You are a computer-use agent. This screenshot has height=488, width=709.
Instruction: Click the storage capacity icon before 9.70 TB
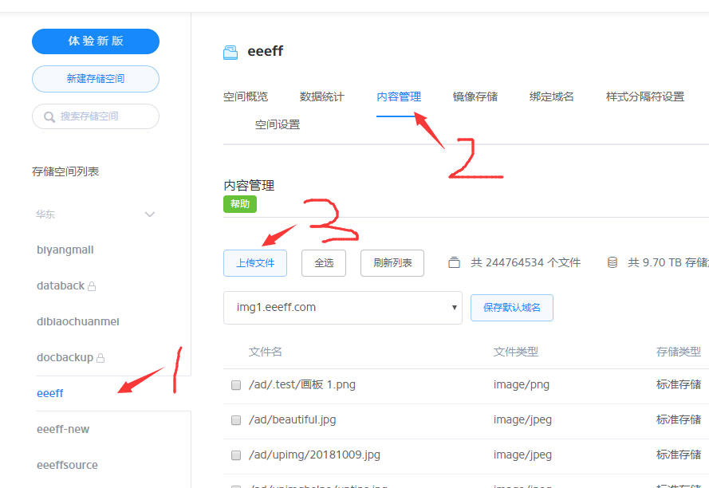tap(612, 261)
